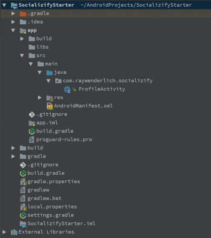
Task: Expand the External Libraries node
Action: 4,232
